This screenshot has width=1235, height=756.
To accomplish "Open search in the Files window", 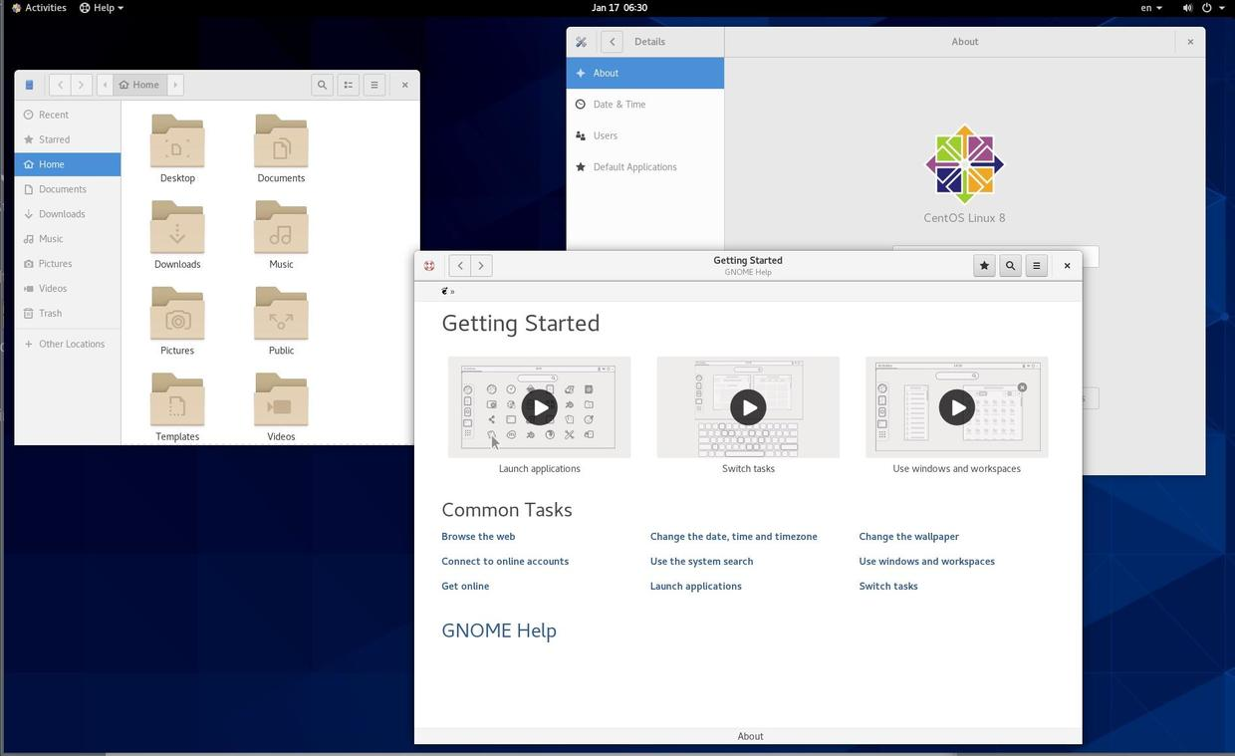I will [x=322, y=85].
